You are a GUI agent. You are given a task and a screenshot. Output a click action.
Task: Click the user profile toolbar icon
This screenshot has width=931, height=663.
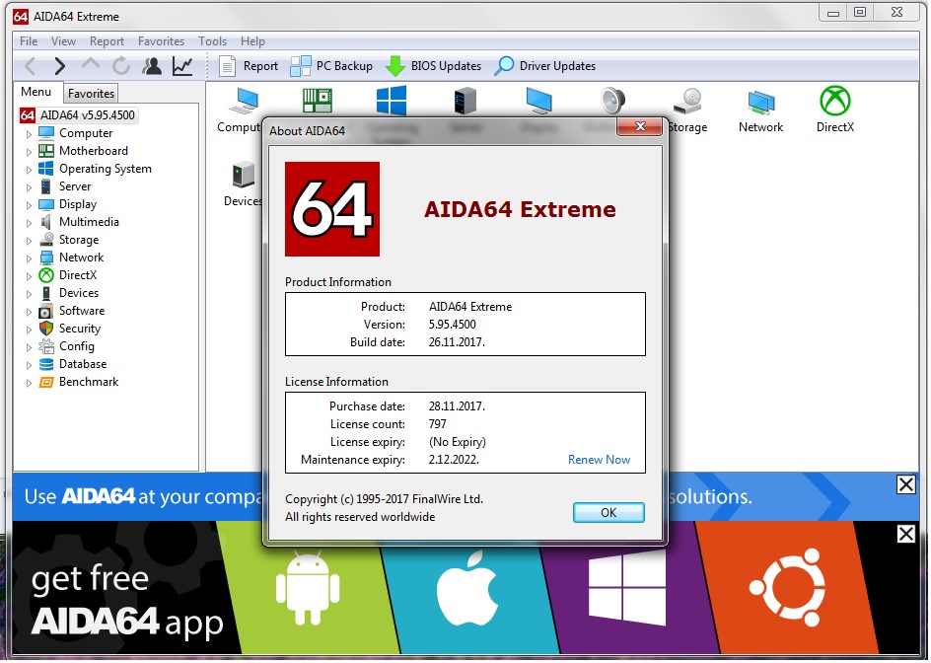[x=152, y=66]
